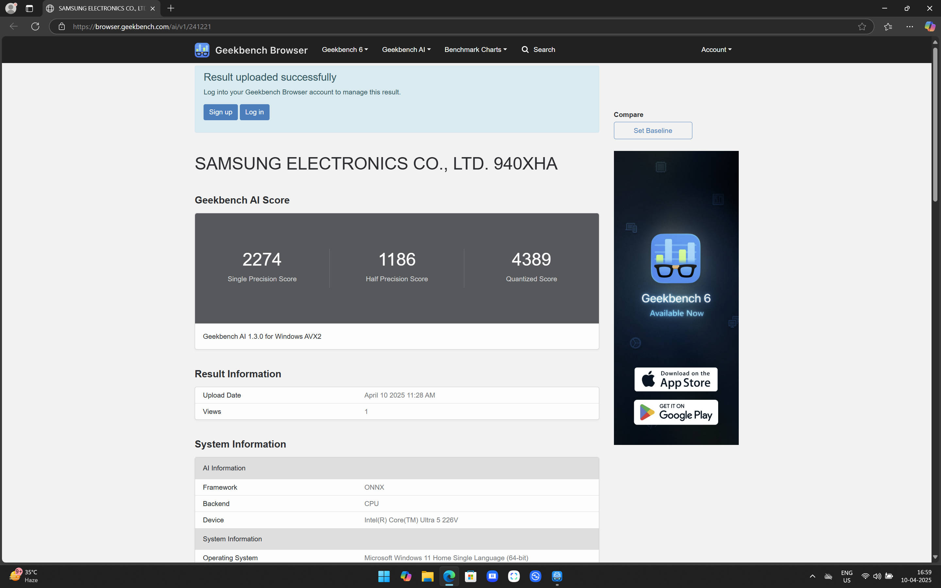Open the cloud sync tray icon
Viewport: 941px width, 588px height.
pyautogui.click(x=828, y=576)
